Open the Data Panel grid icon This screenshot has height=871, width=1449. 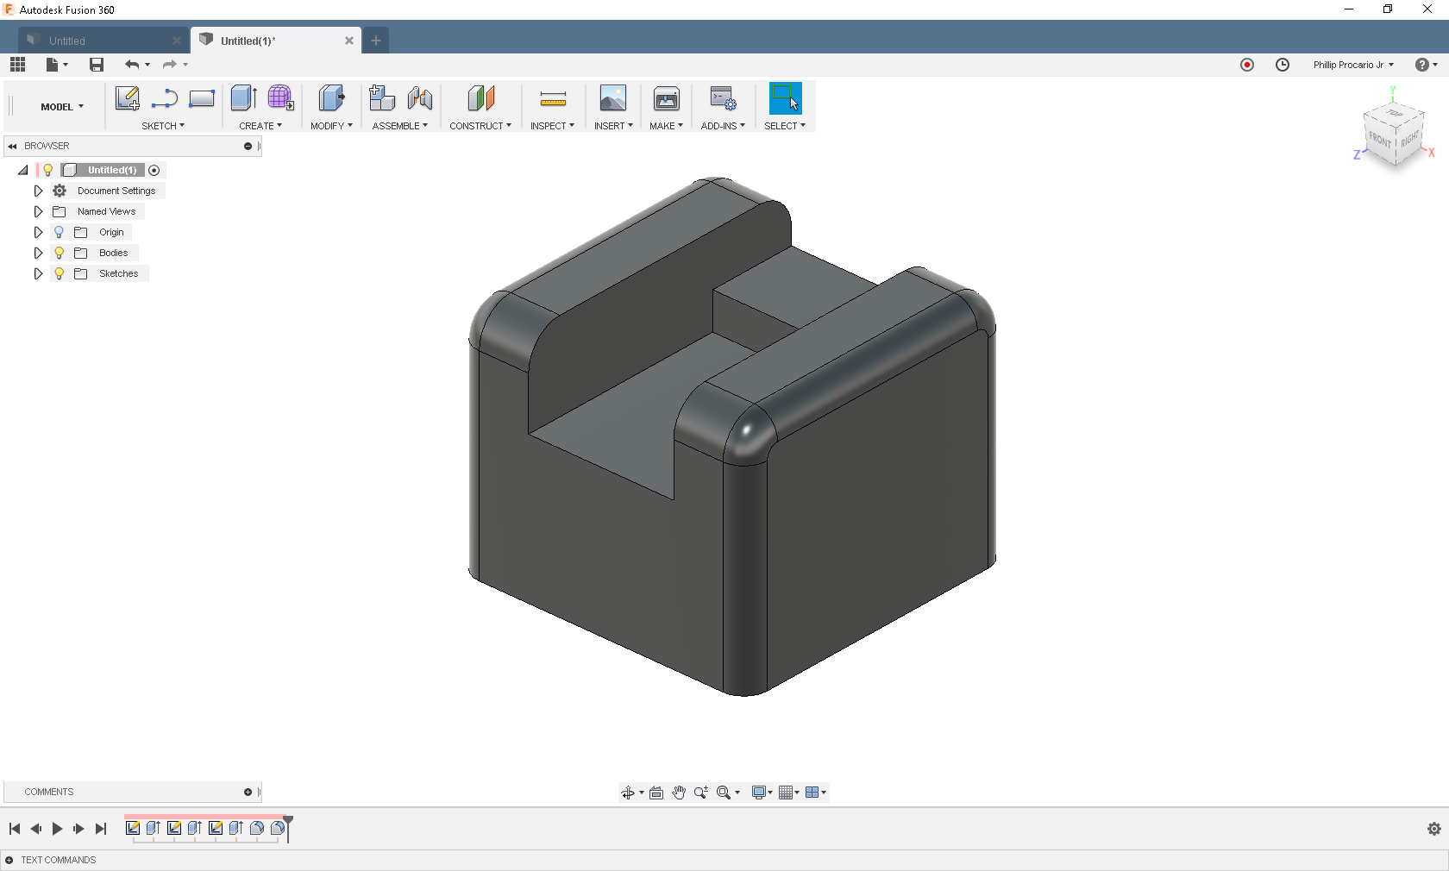tap(18, 65)
